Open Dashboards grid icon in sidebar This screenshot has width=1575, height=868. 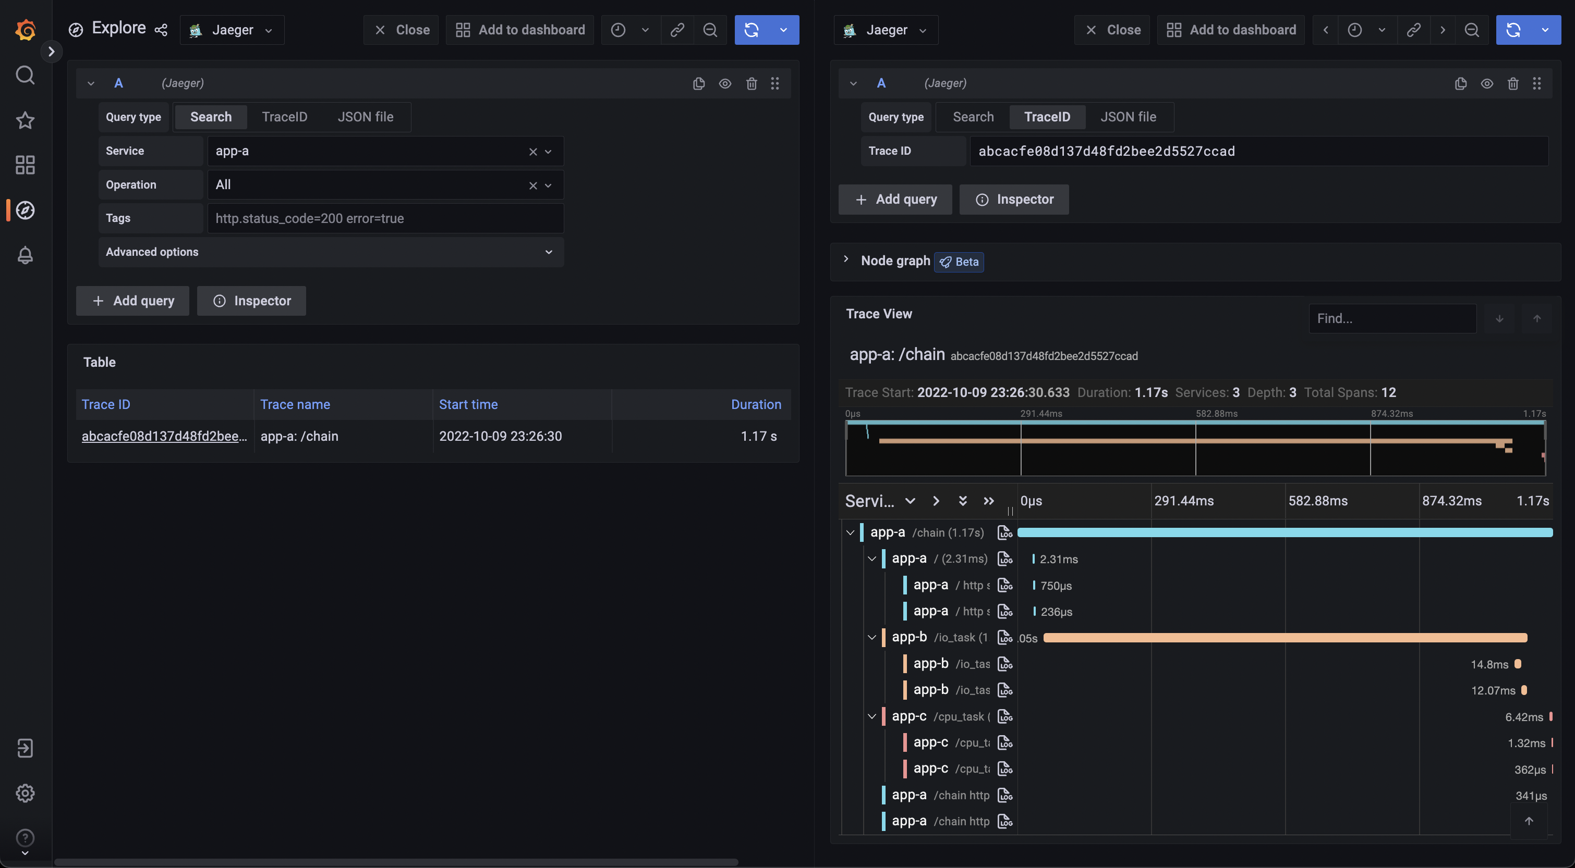[x=25, y=165]
